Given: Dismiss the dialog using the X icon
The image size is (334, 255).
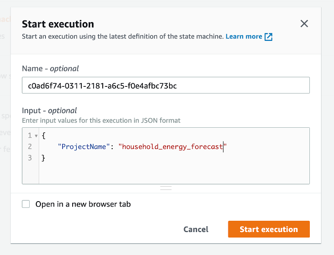Looking at the screenshot, I should coord(304,24).
